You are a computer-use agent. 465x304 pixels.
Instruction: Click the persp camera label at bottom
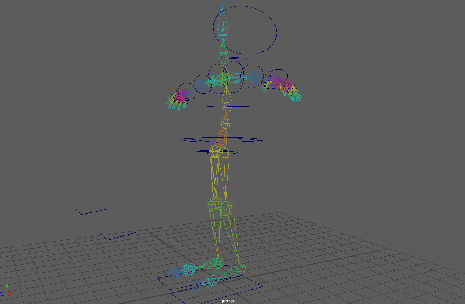(228, 300)
